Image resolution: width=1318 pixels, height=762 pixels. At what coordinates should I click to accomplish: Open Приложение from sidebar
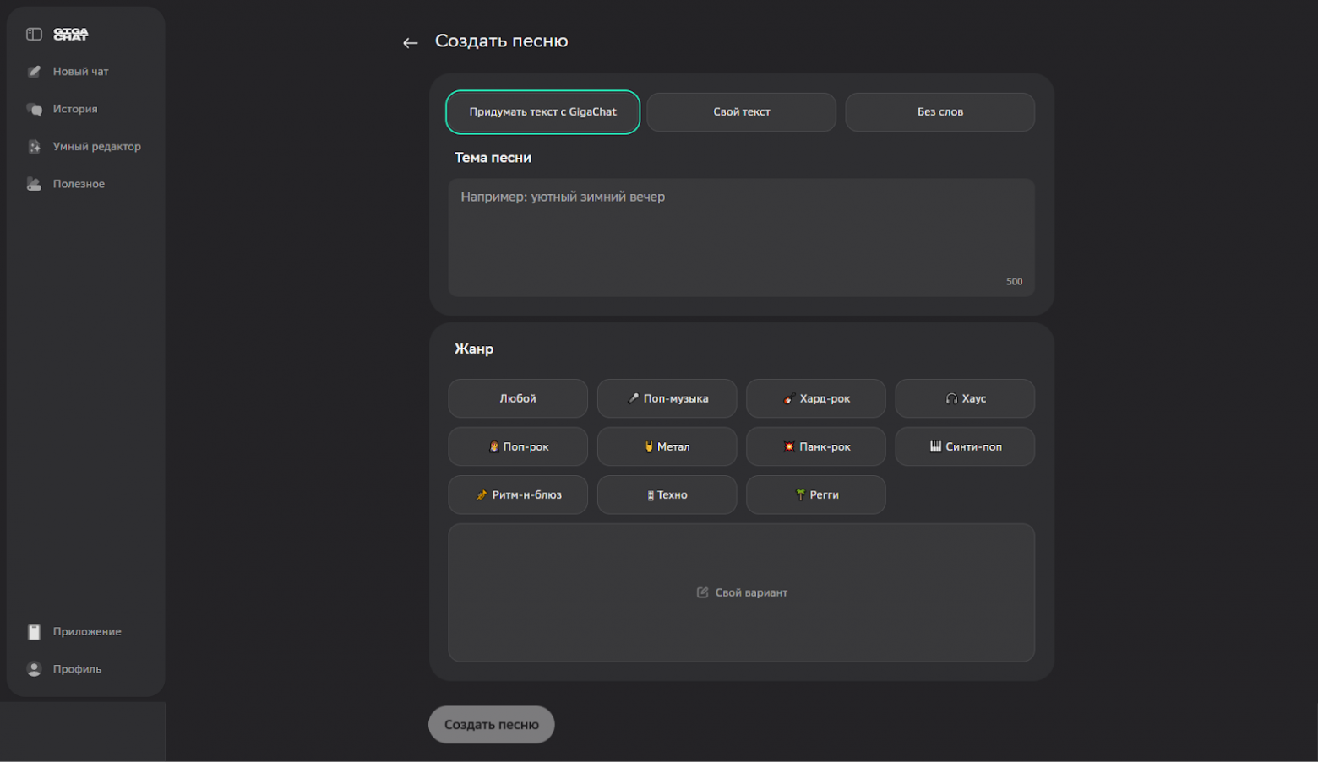[x=86, y=631]
